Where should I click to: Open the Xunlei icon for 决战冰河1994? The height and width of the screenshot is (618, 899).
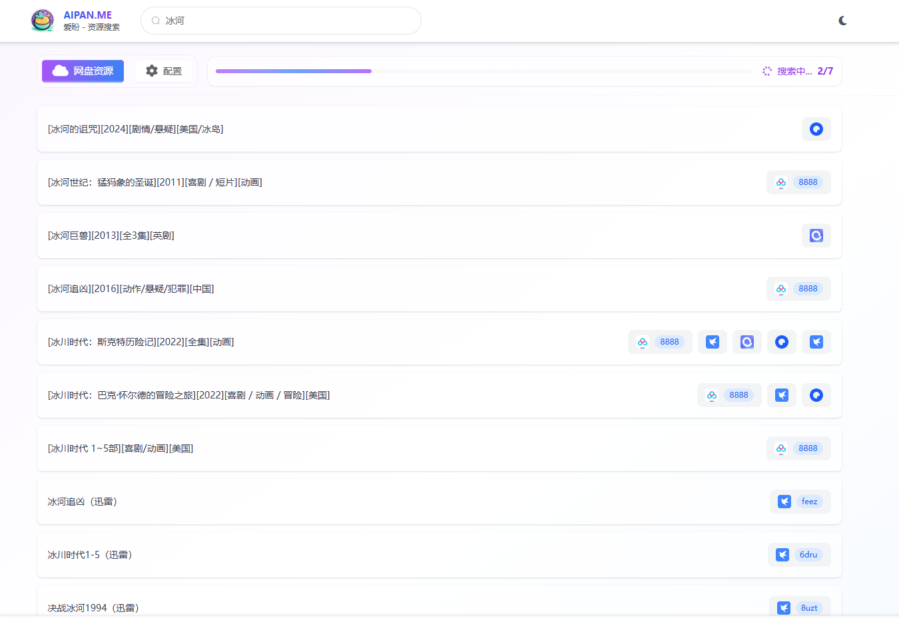point(784,608)
